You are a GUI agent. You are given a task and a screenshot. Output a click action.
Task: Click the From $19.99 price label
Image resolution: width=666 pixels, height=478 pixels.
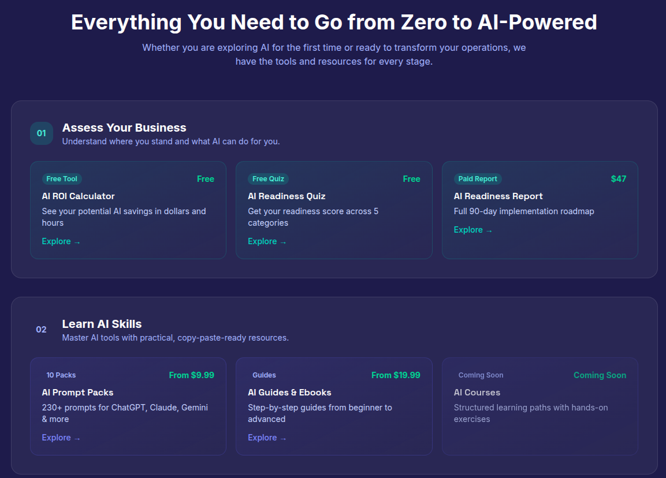coord(396,375)
